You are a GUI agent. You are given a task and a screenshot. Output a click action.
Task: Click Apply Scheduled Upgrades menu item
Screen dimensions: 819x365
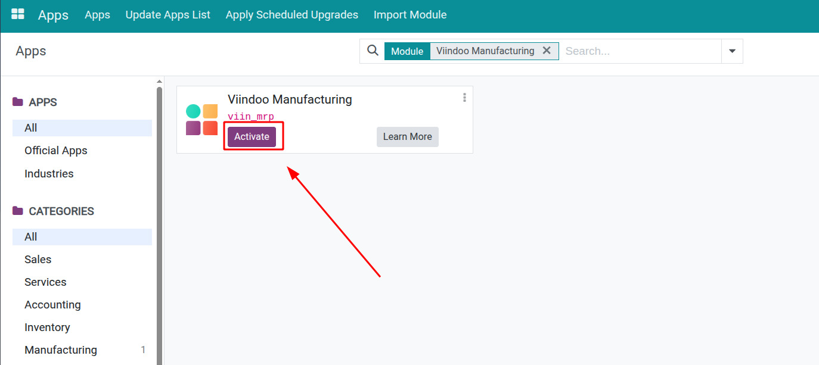click(291, 15)
